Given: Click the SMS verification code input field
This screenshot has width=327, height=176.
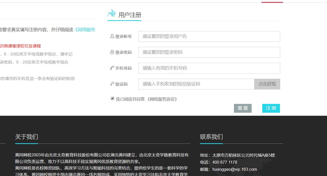Looking at the screenshot, I should 196,84.
